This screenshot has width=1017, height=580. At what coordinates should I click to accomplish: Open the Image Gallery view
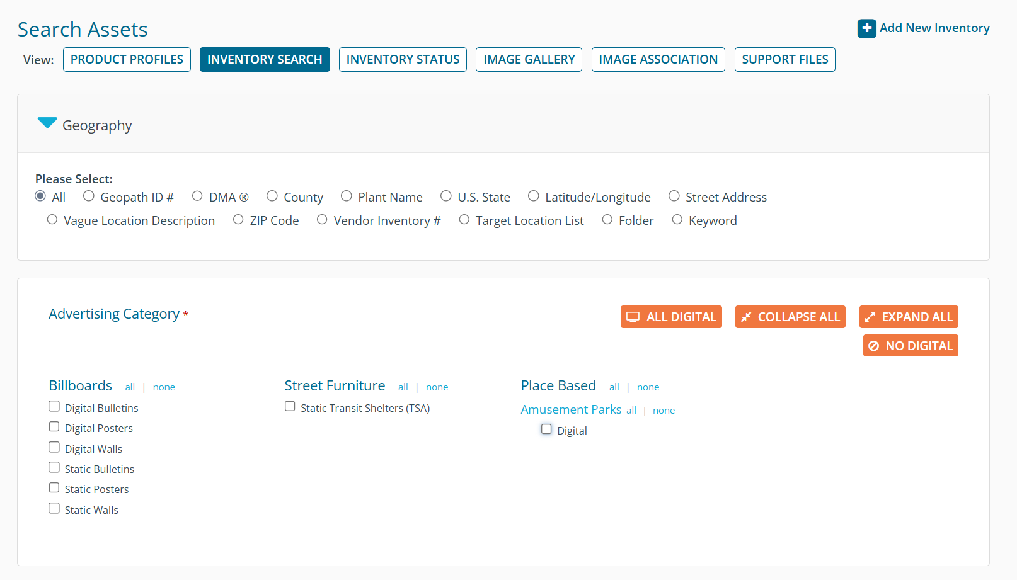pyautogui.click(x=529, y=60)
